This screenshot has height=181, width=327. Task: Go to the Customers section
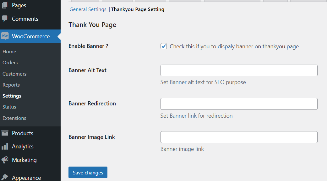point(14,74)
